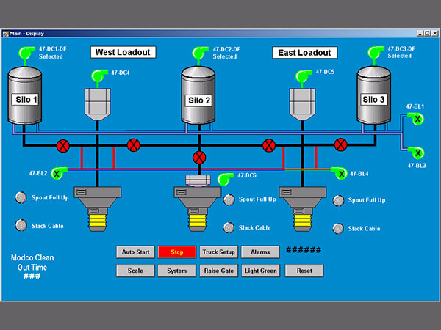This screenshot has height=330, width=441.
Task: Open the Alarms screen
Action: 259,252
